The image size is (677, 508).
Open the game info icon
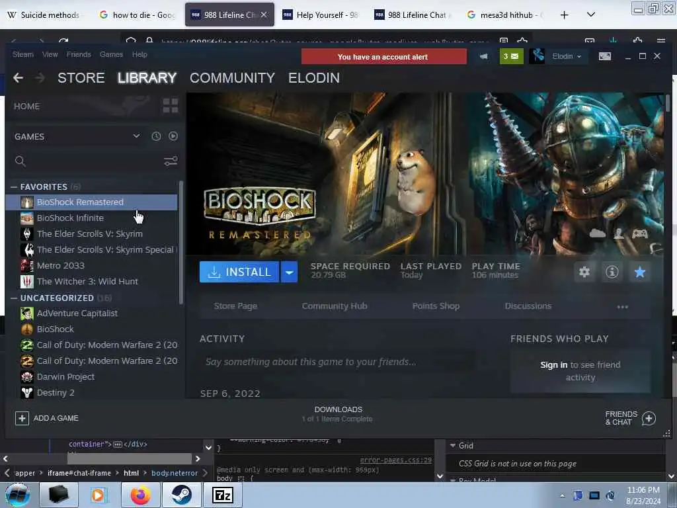click(x=612, y=272)
